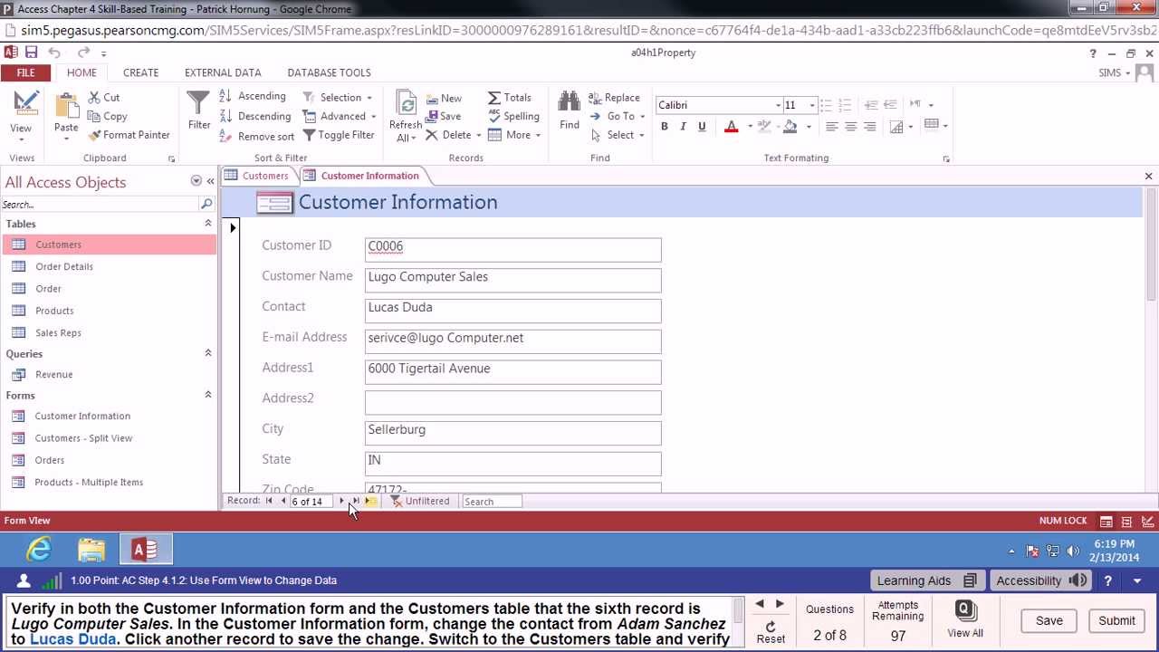The image size is (1159, 652).
Task: Toggle Bold formatting
Action: (664, 127)
